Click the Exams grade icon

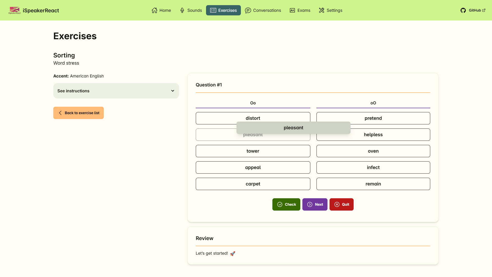click(292, 10)
